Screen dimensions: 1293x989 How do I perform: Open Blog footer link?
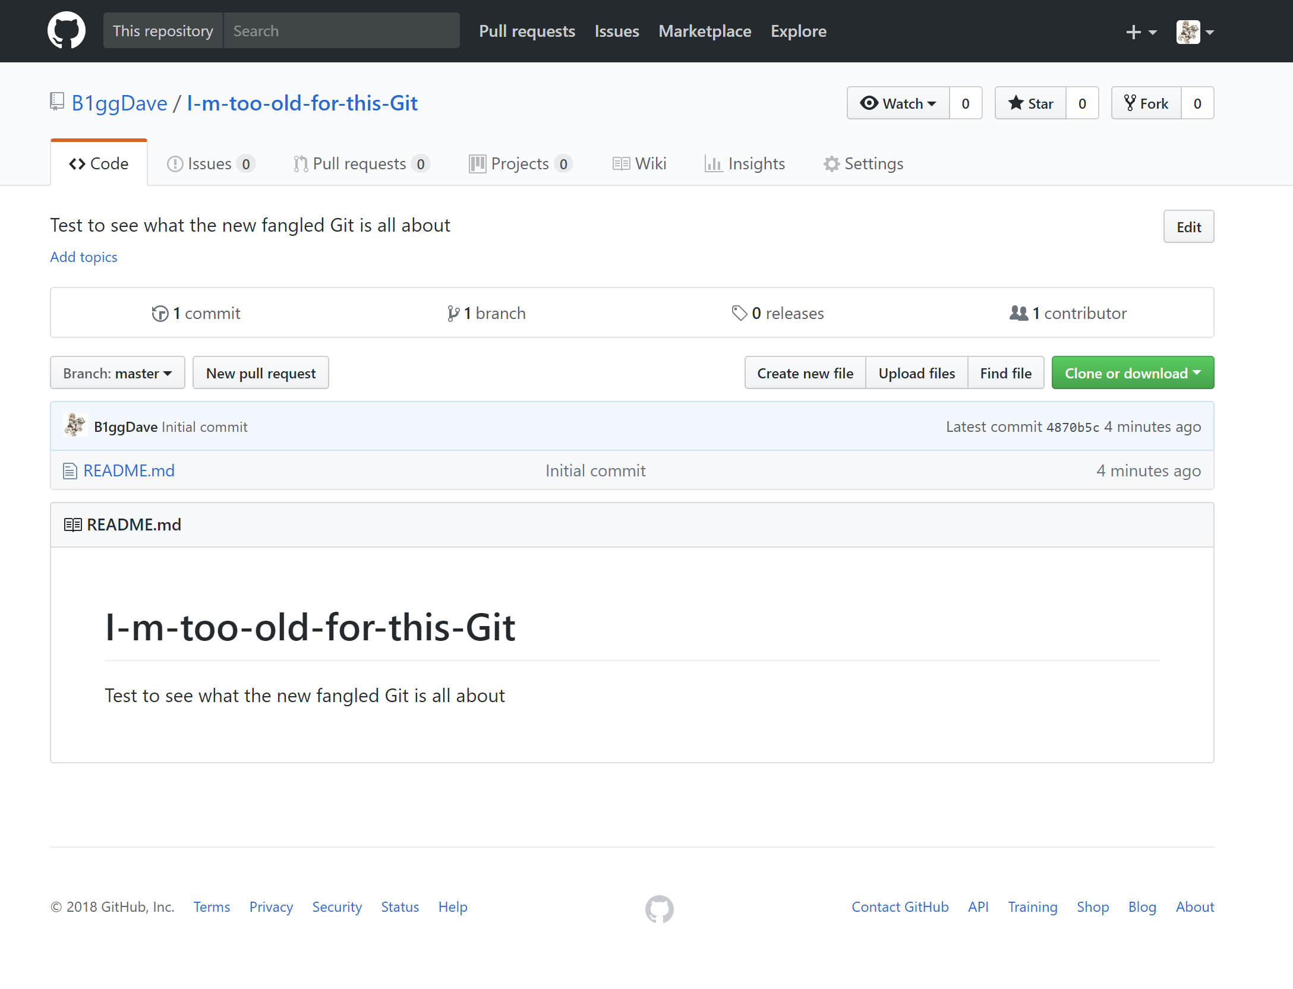[1142, 907]
